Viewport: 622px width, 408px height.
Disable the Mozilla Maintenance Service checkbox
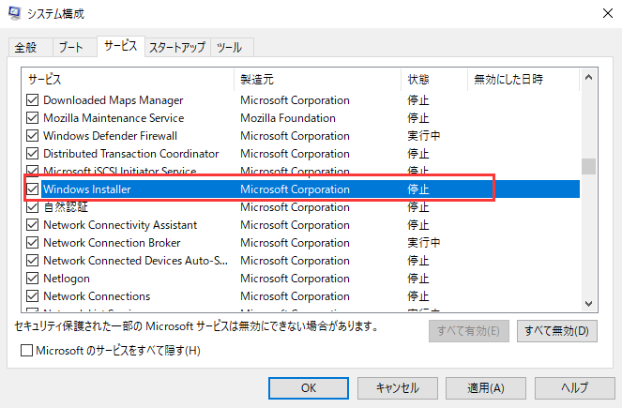coord(33,118)
